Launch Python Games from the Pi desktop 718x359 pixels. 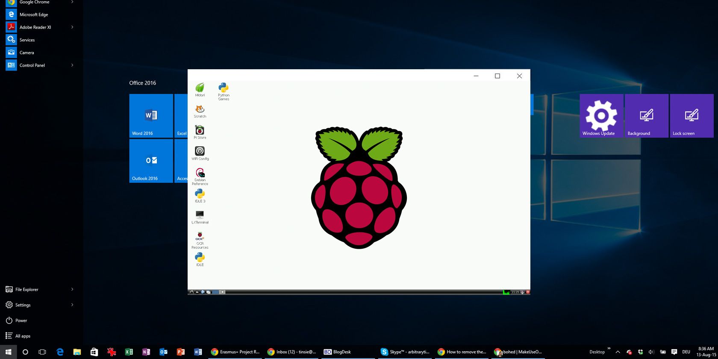(x=224, y=91)
